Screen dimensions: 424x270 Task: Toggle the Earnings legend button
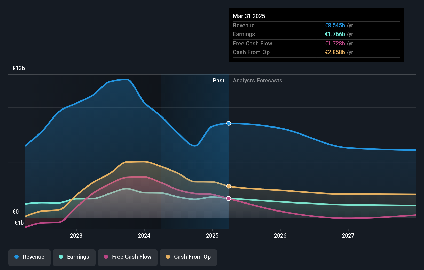tap(74, 257)
